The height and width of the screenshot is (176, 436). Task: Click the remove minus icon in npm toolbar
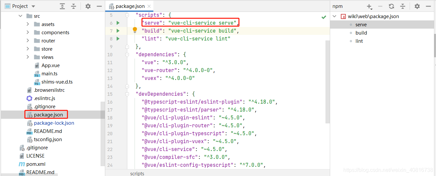coord(380,6)
